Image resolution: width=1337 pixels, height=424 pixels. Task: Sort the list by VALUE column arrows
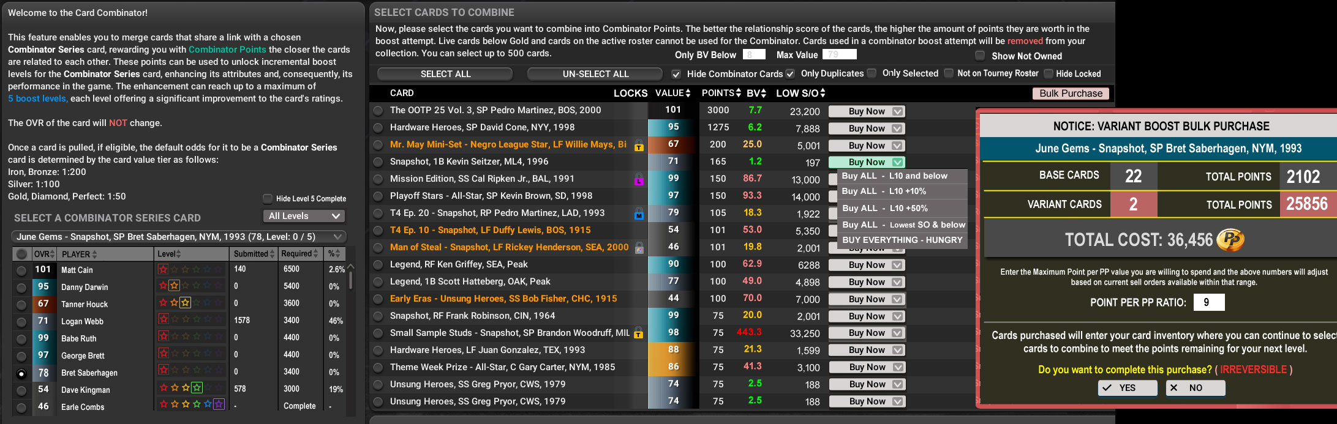pos(688,93)
